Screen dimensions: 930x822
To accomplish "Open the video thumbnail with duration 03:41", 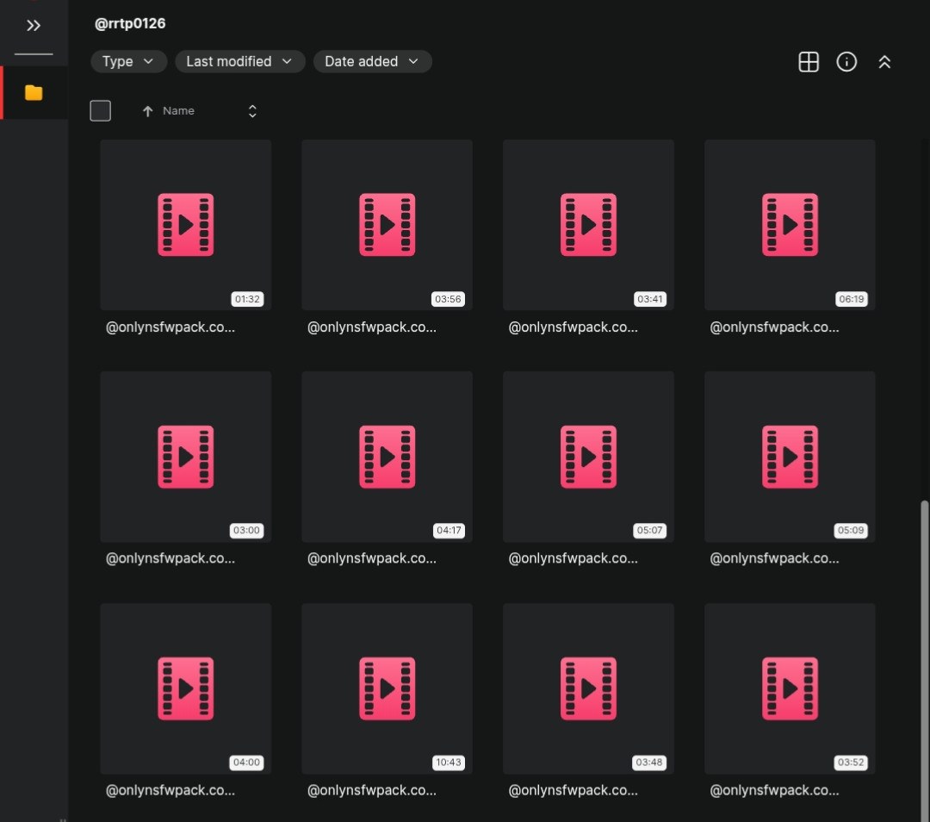I will pyautogui.click(x=588, y=225).
